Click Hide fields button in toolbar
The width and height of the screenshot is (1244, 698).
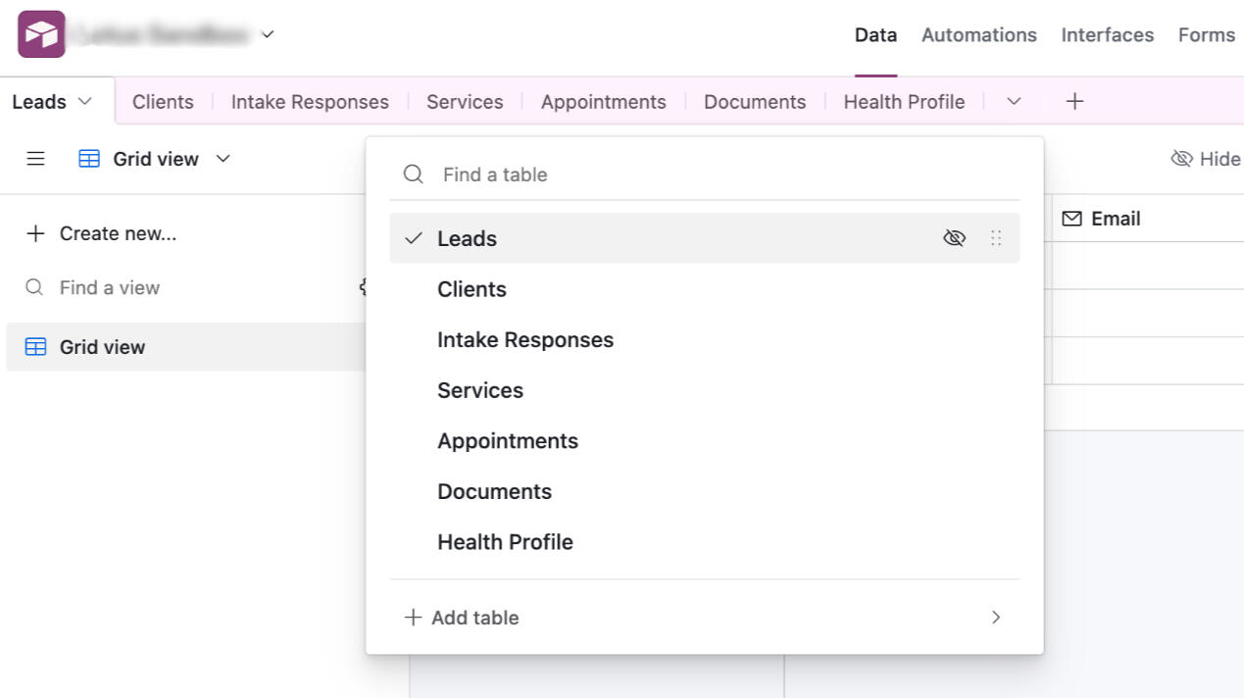tap(1206, 159)
